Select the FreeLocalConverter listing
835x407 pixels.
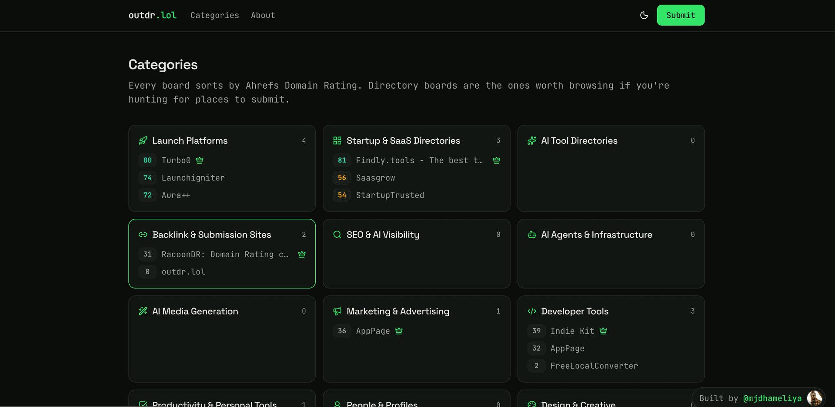coord(595,366)
